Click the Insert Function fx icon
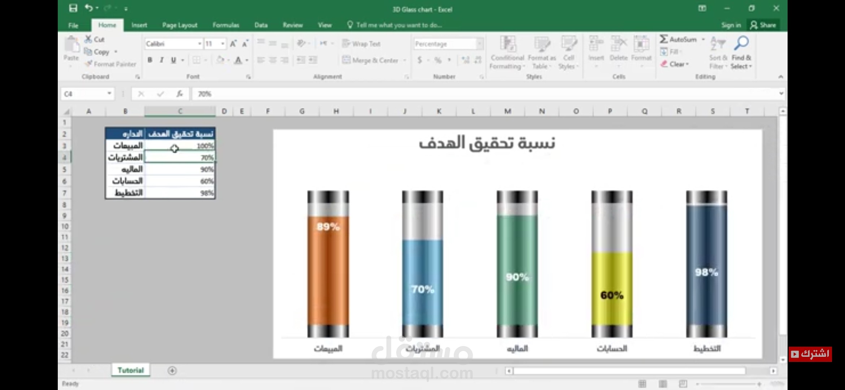Image resolution: width=845 pixels, height=390 pixels. 179,94
